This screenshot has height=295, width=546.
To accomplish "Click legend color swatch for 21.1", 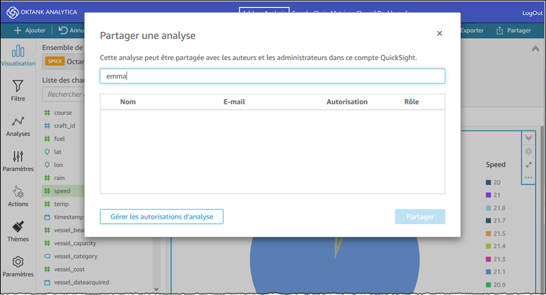I will [489, 272].
